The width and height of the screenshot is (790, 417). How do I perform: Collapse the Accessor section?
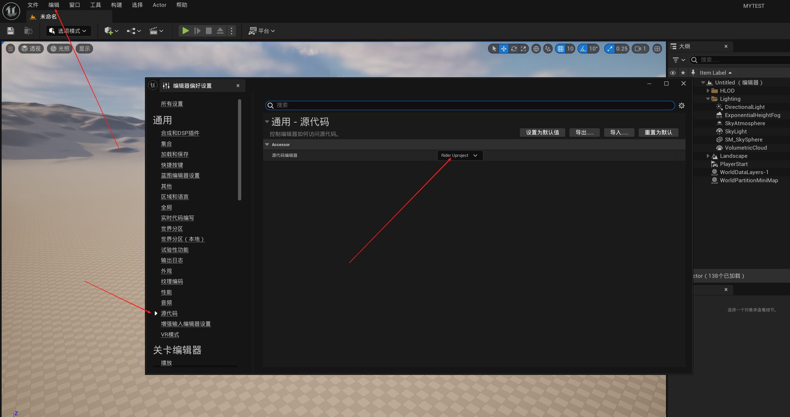(x=267, y=144)
